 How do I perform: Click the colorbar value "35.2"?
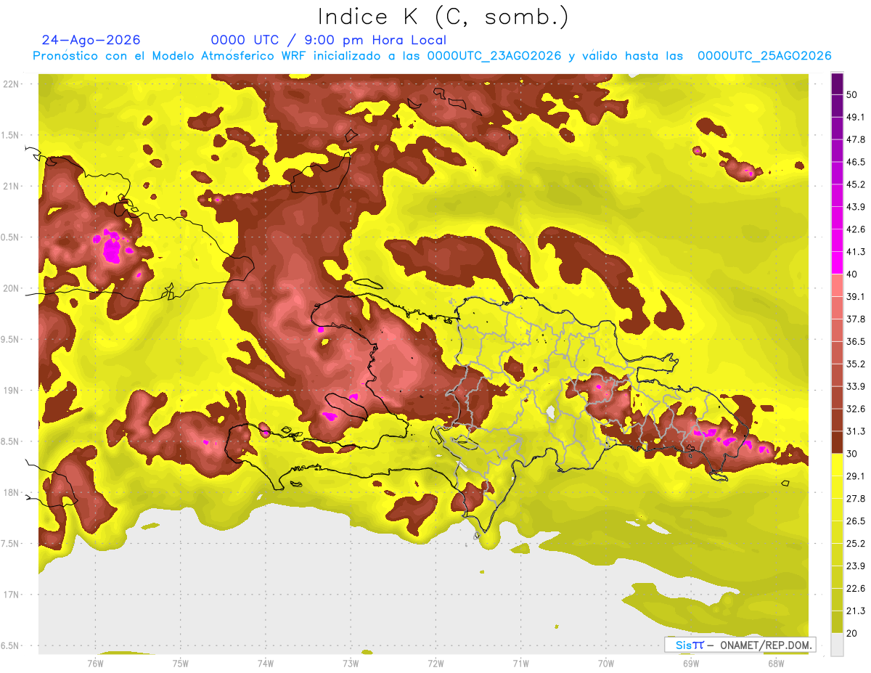pos(856,364)
